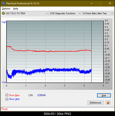This screenshot has width=115, height=116.
Task: Toggle the Show Beta checkbox
Action: 7,95
